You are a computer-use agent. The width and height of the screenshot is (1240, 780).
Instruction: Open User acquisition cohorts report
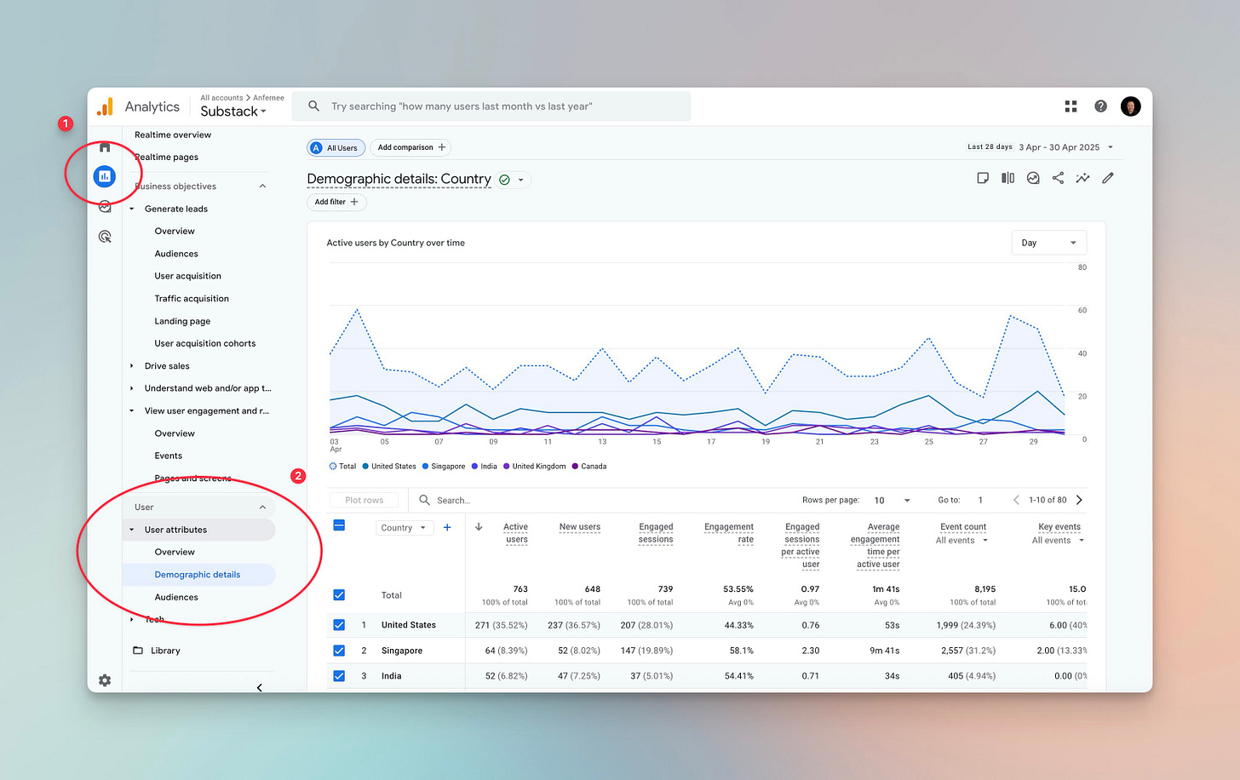205,344
